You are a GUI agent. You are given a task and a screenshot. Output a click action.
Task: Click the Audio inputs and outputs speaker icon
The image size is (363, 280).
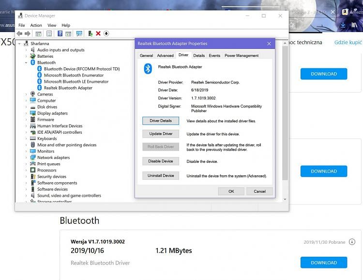coord(33,50)
